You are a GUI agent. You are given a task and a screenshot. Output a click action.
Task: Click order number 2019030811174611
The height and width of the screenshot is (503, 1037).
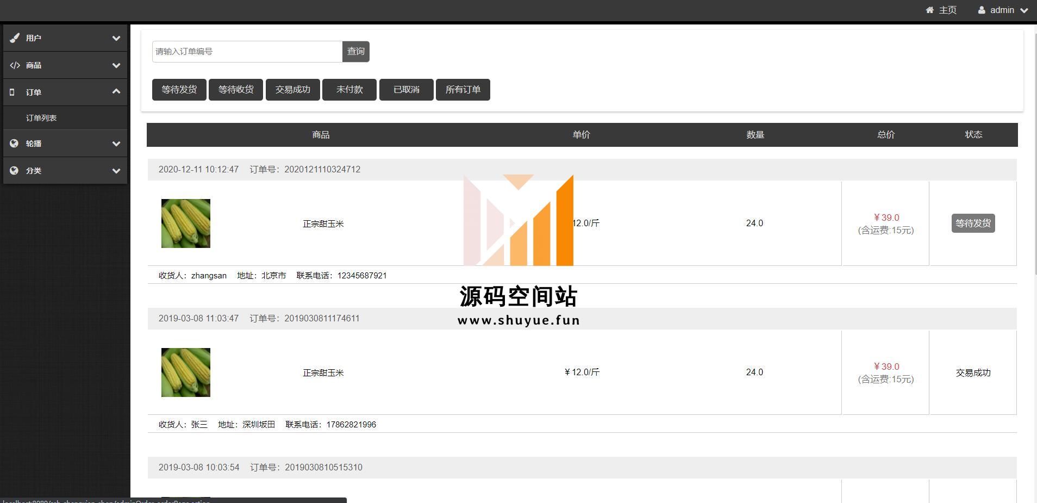pos(322,319)
